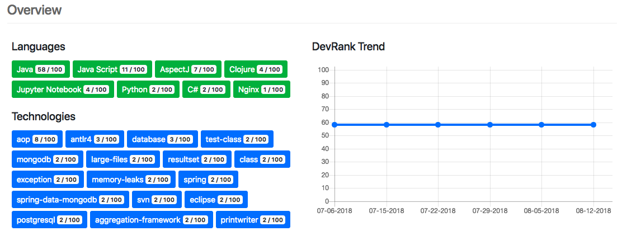
Task: Select the trend data point for 07-29-2018
Action: [x=490, y=125]
